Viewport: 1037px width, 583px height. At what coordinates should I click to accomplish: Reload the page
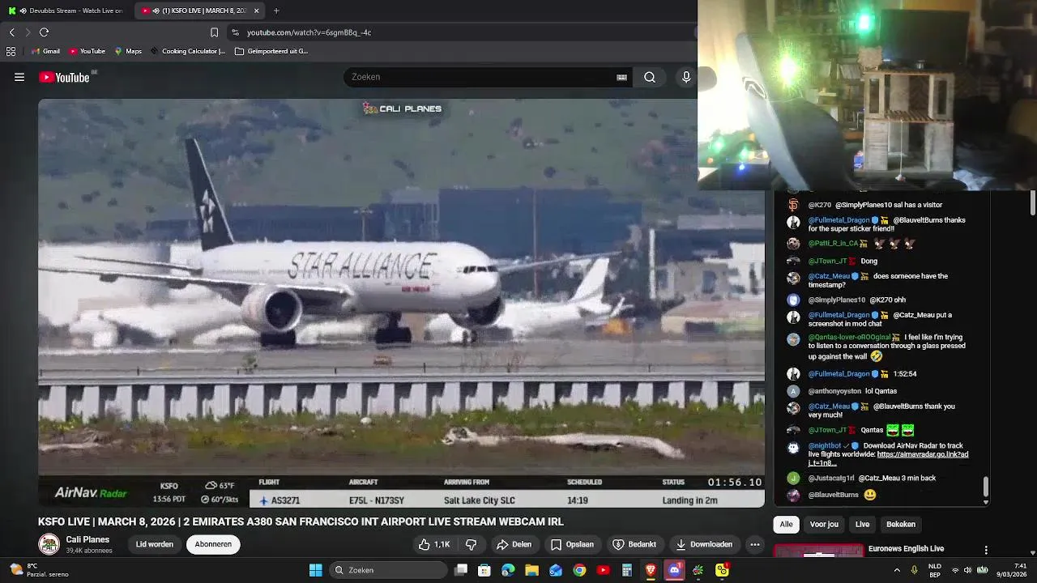coord(44,32)
